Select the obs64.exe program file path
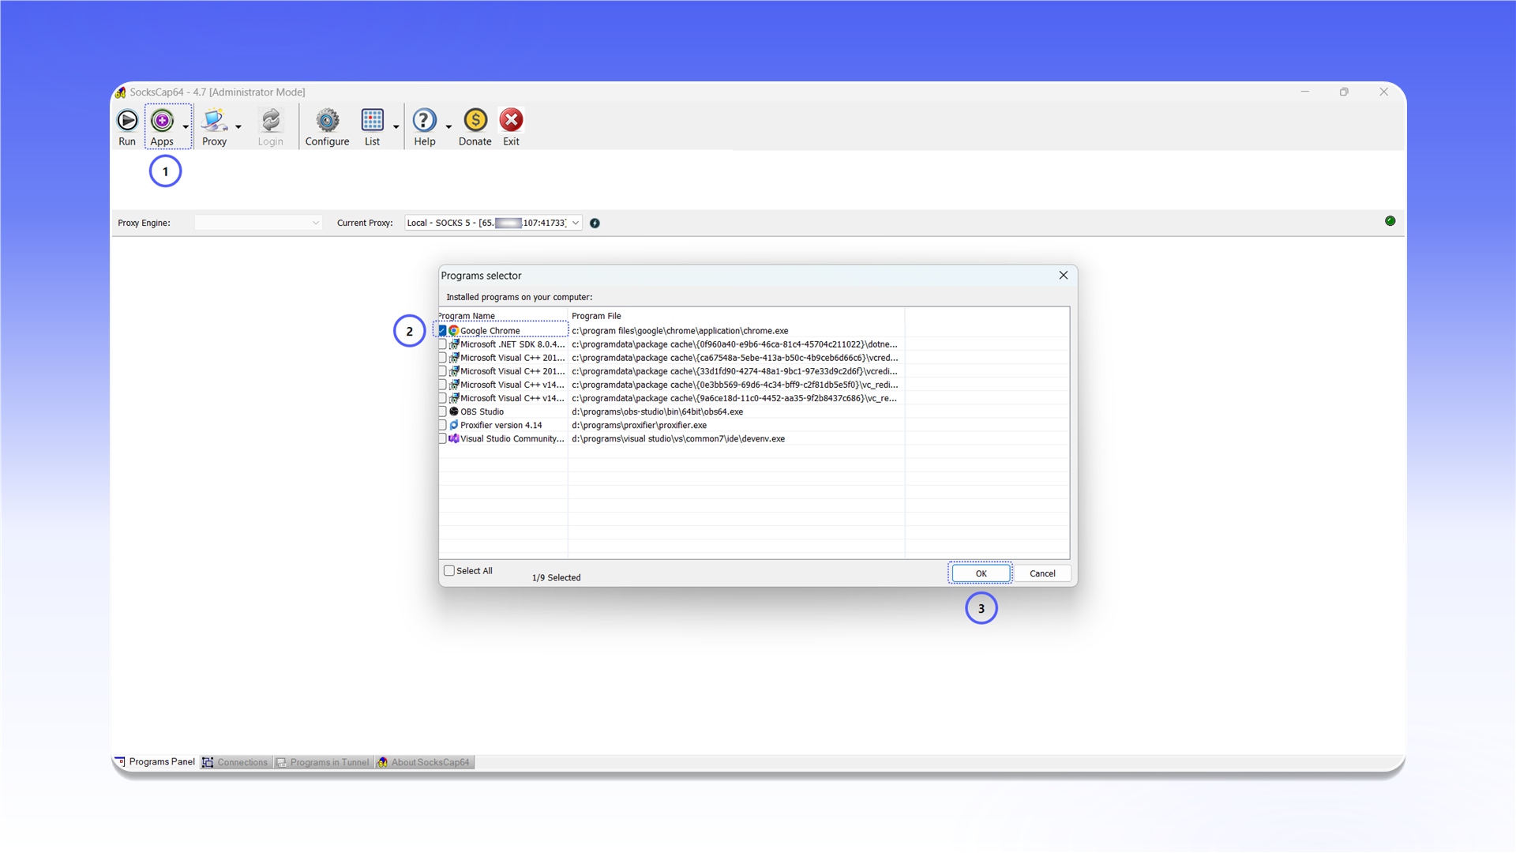This screenshot has width=1516, height=853. coord(657,411)
